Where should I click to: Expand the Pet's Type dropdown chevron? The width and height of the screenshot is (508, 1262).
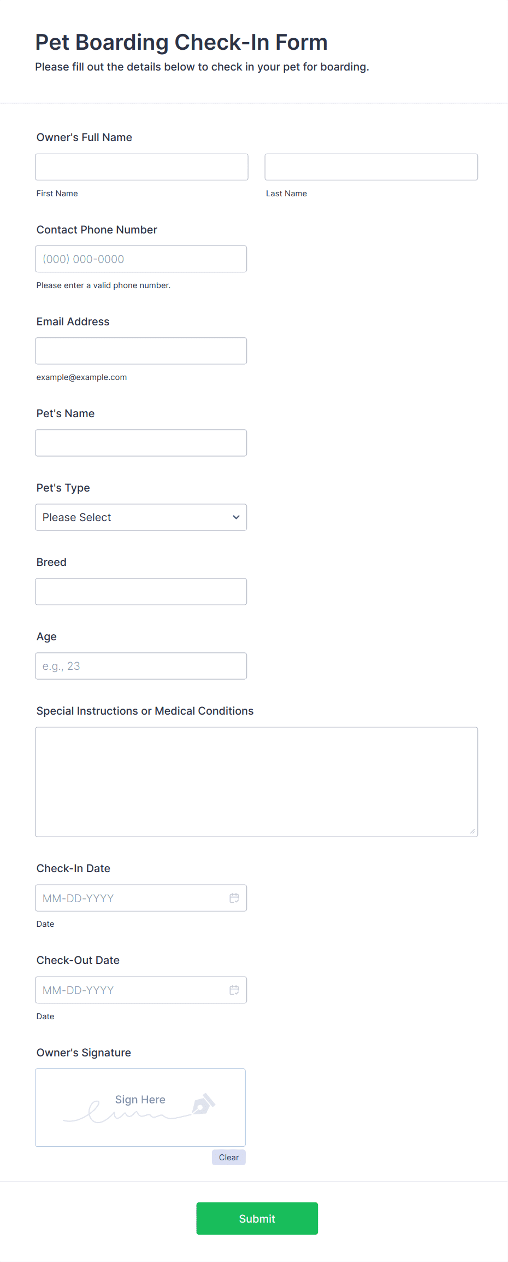(x=236, y=517)
